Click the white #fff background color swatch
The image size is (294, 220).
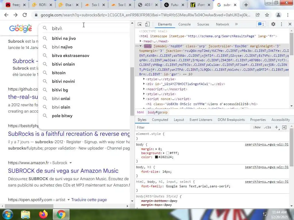click(x=168, y=153)
